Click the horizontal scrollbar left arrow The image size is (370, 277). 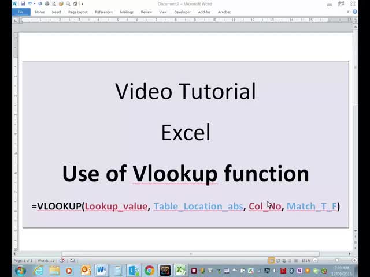pyautogui.click(x=15, y=254)
